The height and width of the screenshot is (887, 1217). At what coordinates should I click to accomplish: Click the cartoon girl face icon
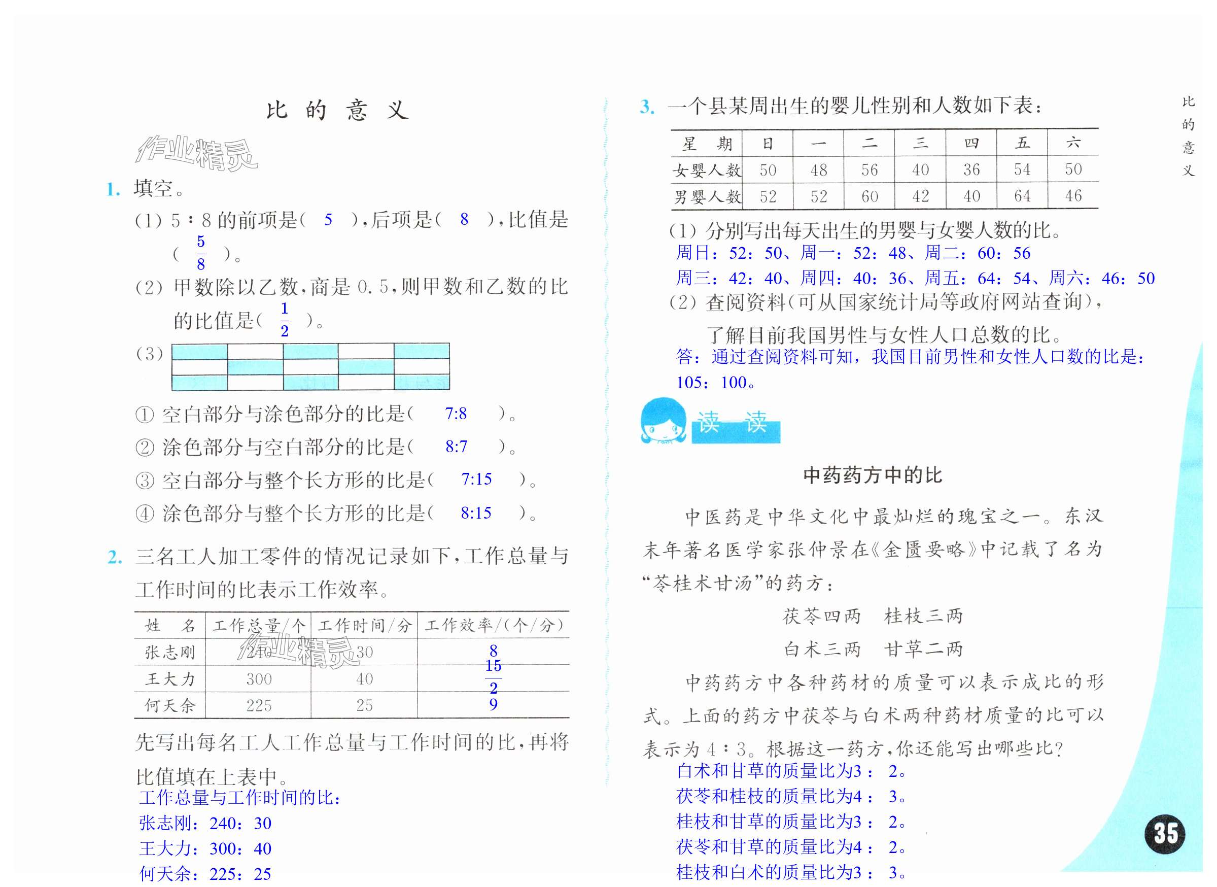[663, 421]
